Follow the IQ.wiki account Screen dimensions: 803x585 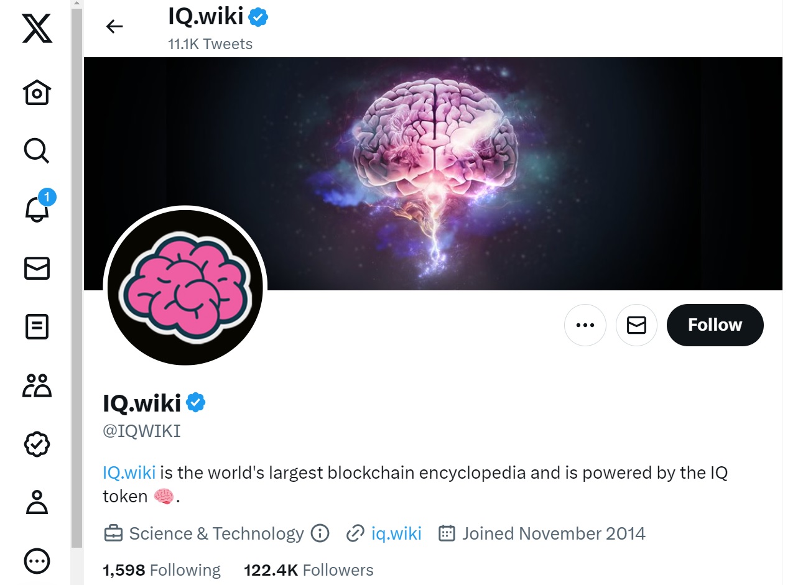[715, 325]
